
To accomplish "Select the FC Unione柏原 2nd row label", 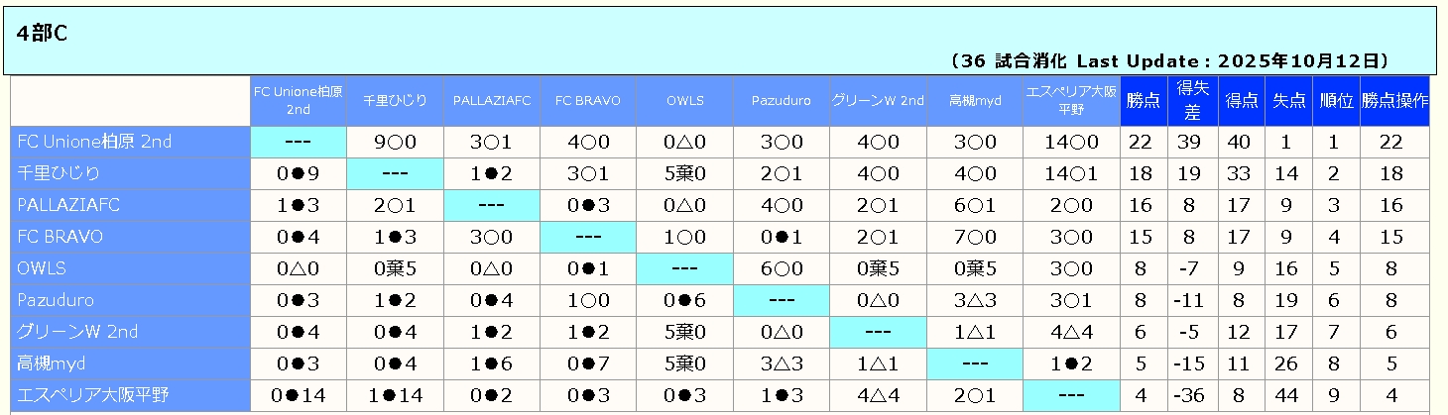I will point(94,142).
